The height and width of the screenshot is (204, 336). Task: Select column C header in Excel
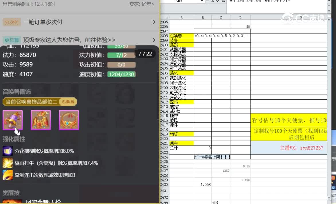click(221, 17)
